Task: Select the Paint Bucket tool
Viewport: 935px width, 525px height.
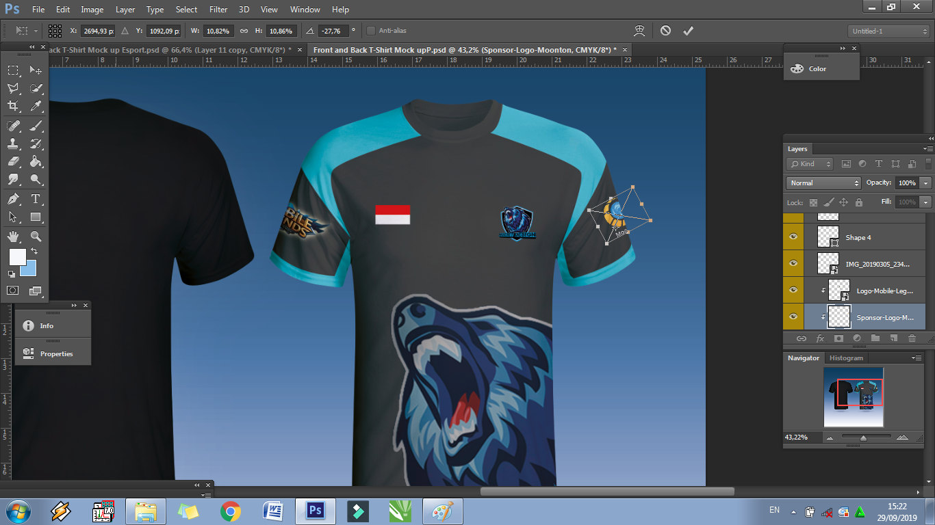Action: [x=36, y=161]
